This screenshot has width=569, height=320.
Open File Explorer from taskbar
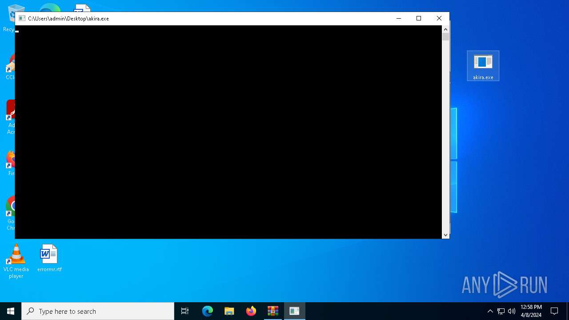tap(229, 311)
